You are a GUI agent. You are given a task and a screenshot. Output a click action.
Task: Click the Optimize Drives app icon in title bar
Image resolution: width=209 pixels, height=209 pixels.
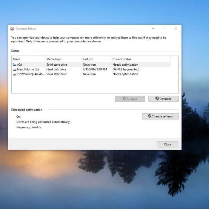pyautogui.click(x=12, y=29)
